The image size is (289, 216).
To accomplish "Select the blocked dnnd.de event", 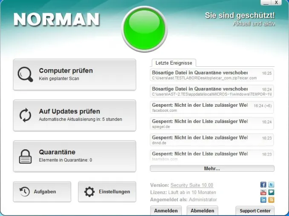I will [x=212, y=139].
